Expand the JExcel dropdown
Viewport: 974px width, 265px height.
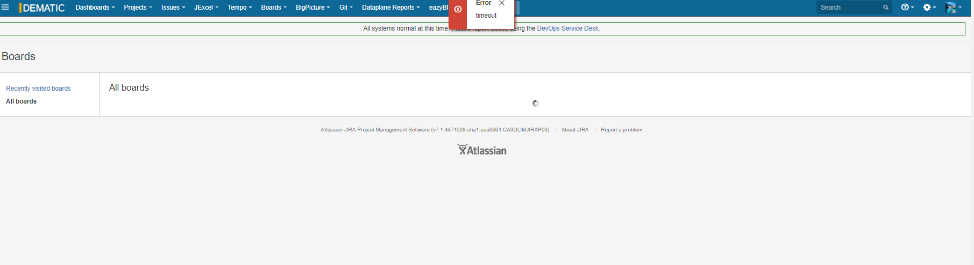tap(206, 8)
